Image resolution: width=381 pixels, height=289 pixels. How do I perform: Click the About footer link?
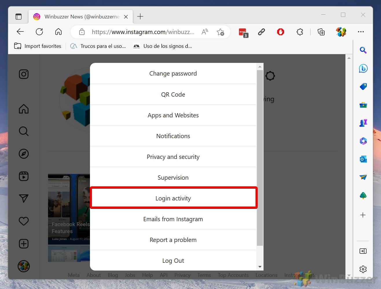(94, 275)
